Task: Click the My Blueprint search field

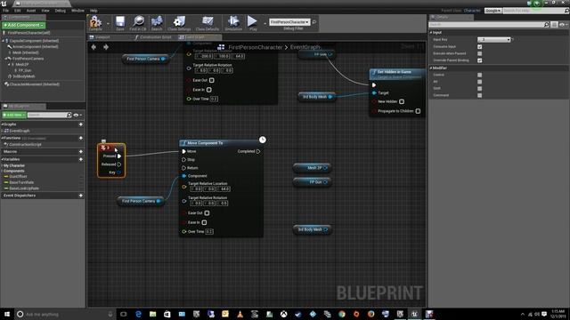Action: coord(47,115)
